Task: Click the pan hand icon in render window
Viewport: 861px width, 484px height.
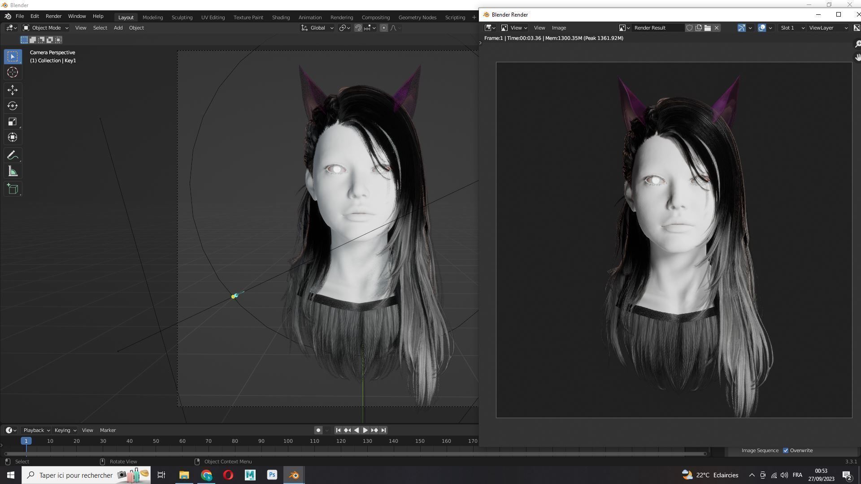Action: click(x=857, y=57)
